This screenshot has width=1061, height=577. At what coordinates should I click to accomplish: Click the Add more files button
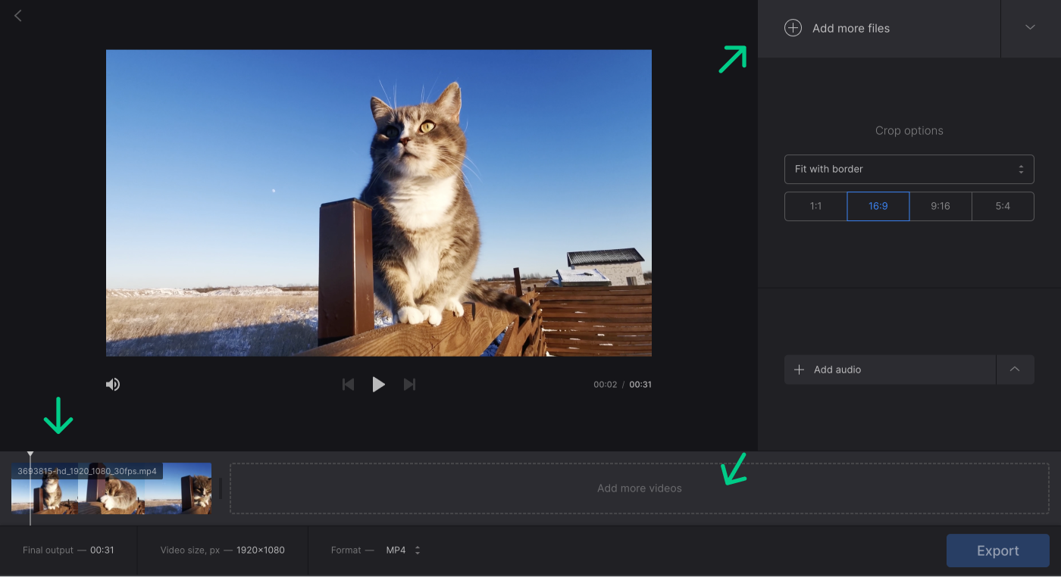[879, 28]
